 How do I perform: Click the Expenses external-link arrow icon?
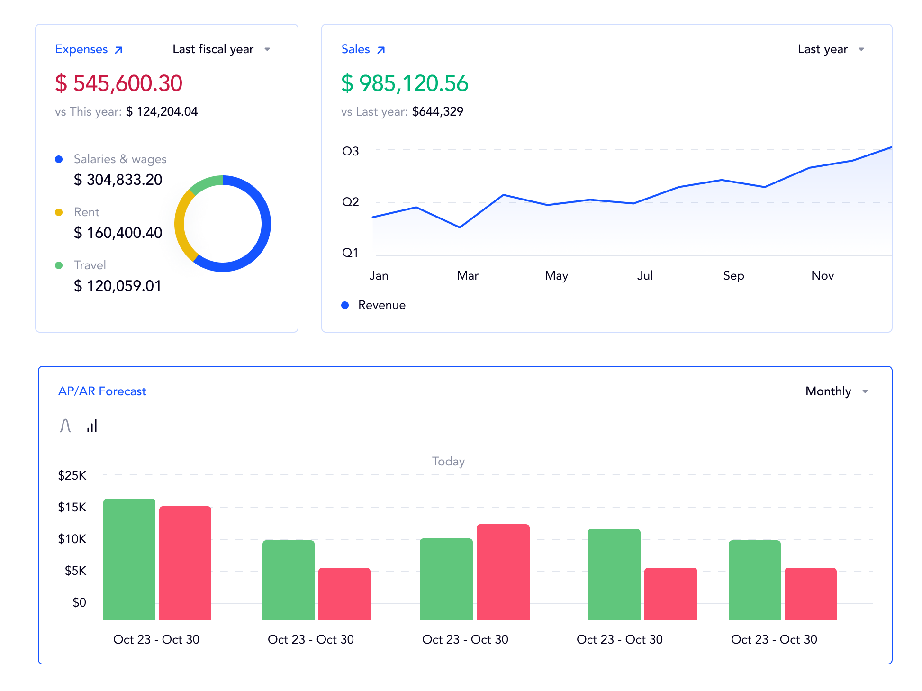(x=119, y=50)
